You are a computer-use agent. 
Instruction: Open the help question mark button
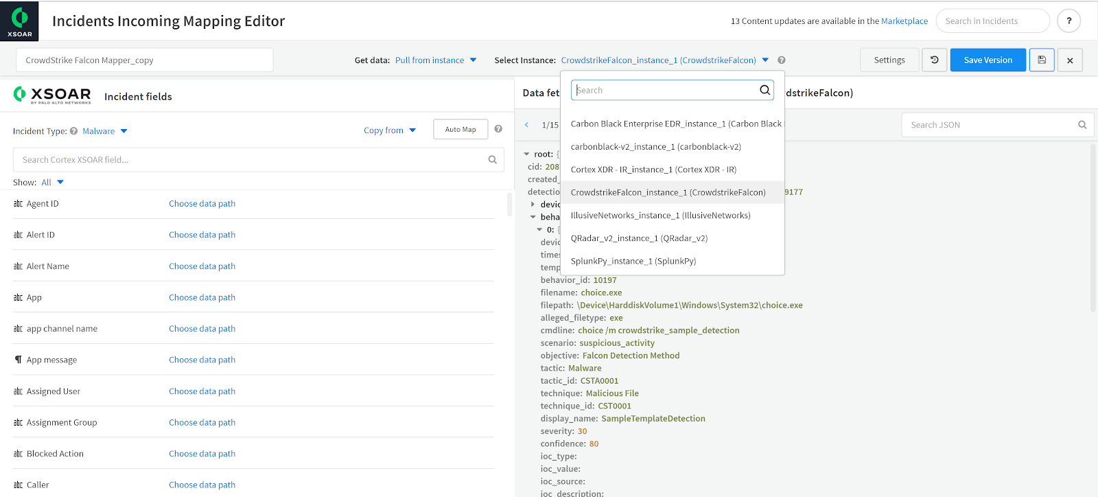[1068, 21]
